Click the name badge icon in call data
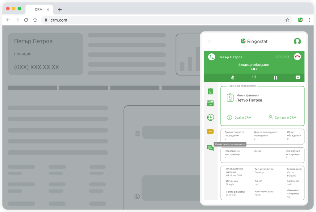 (x=230, y=98)
